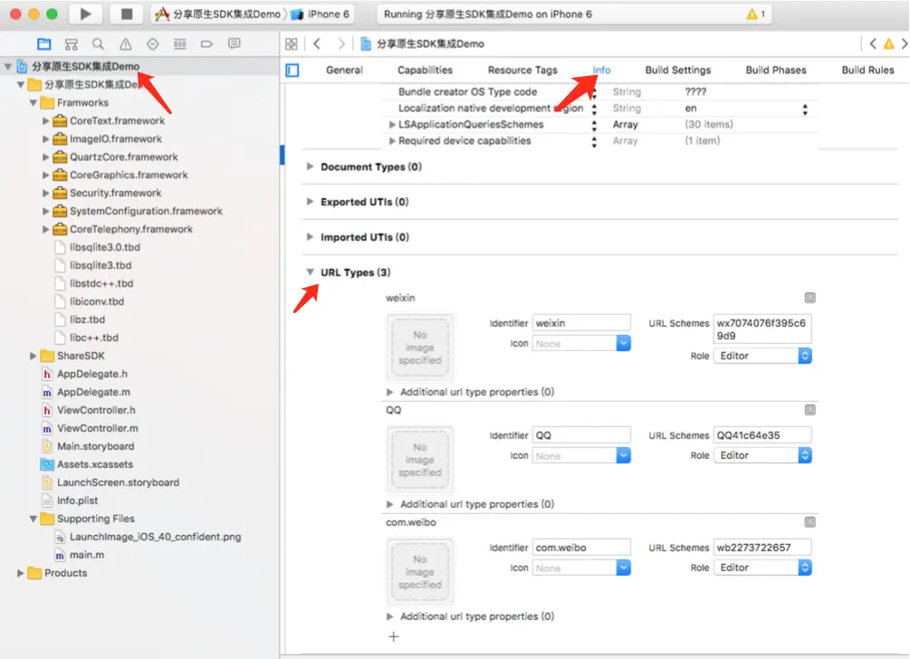Switch to the Info tab
The width and height of the screenshot is (910, 659).
tap(601, 71)
